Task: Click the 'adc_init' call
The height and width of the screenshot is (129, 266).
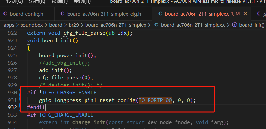Action: [x=51, y=70]
